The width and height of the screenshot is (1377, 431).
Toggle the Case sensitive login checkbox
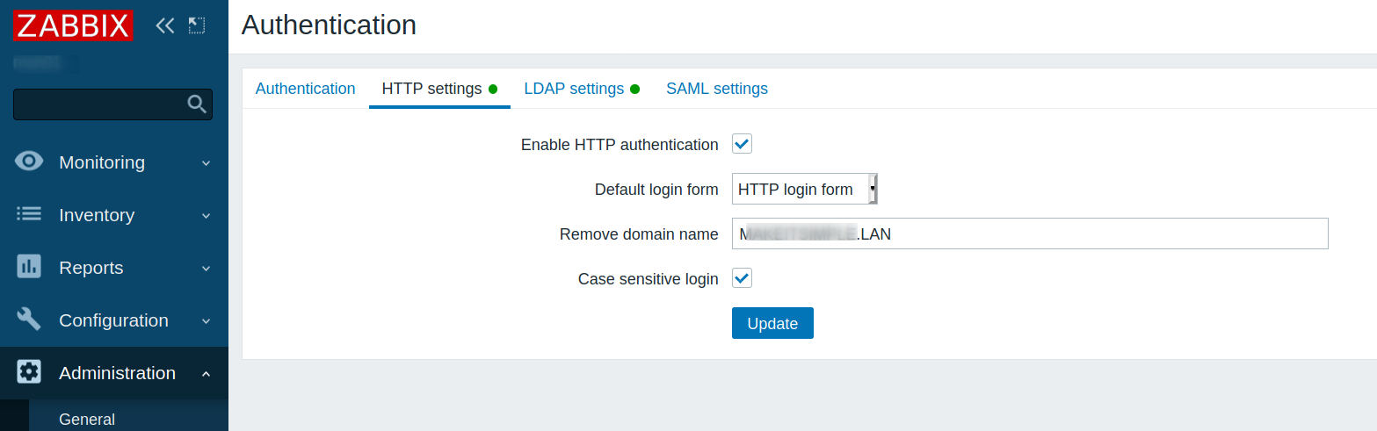[743, 278]
